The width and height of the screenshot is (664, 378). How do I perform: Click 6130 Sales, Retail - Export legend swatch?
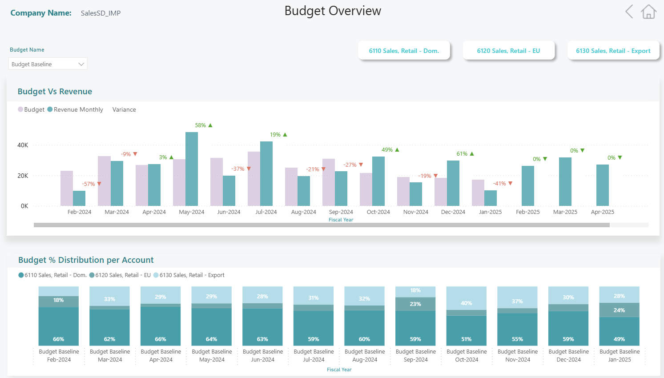[x=156, y=275]
